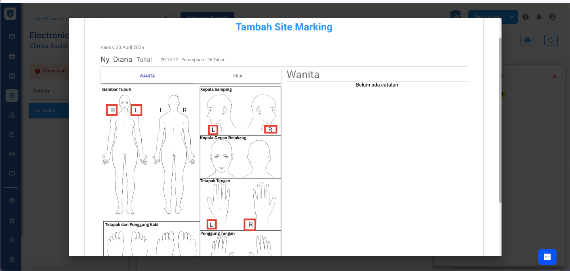This screenshot has height=271, width=570.
Task: Mark the L label on front body
Action: 136,110
